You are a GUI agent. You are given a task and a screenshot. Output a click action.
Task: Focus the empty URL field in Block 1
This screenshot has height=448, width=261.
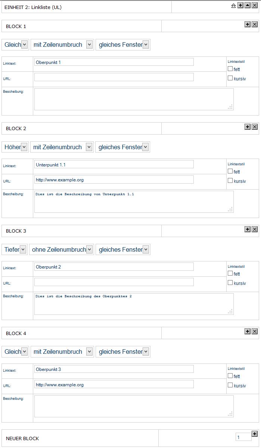(x=114, y=77)
